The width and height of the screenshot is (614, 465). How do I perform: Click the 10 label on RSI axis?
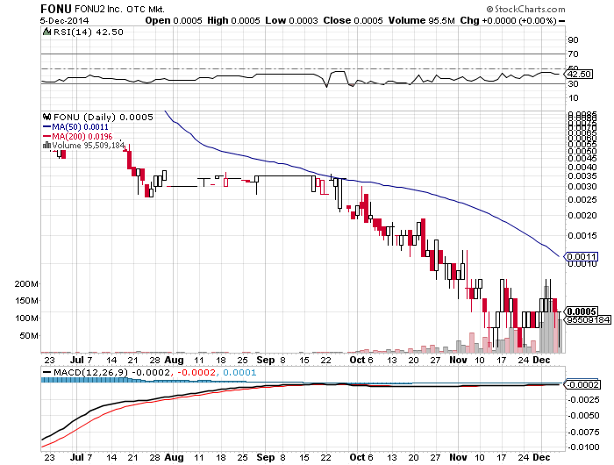574,98
